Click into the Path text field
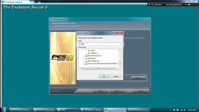Image resolution: width=199 pixels, height=112 pixels. click(99, 44)
